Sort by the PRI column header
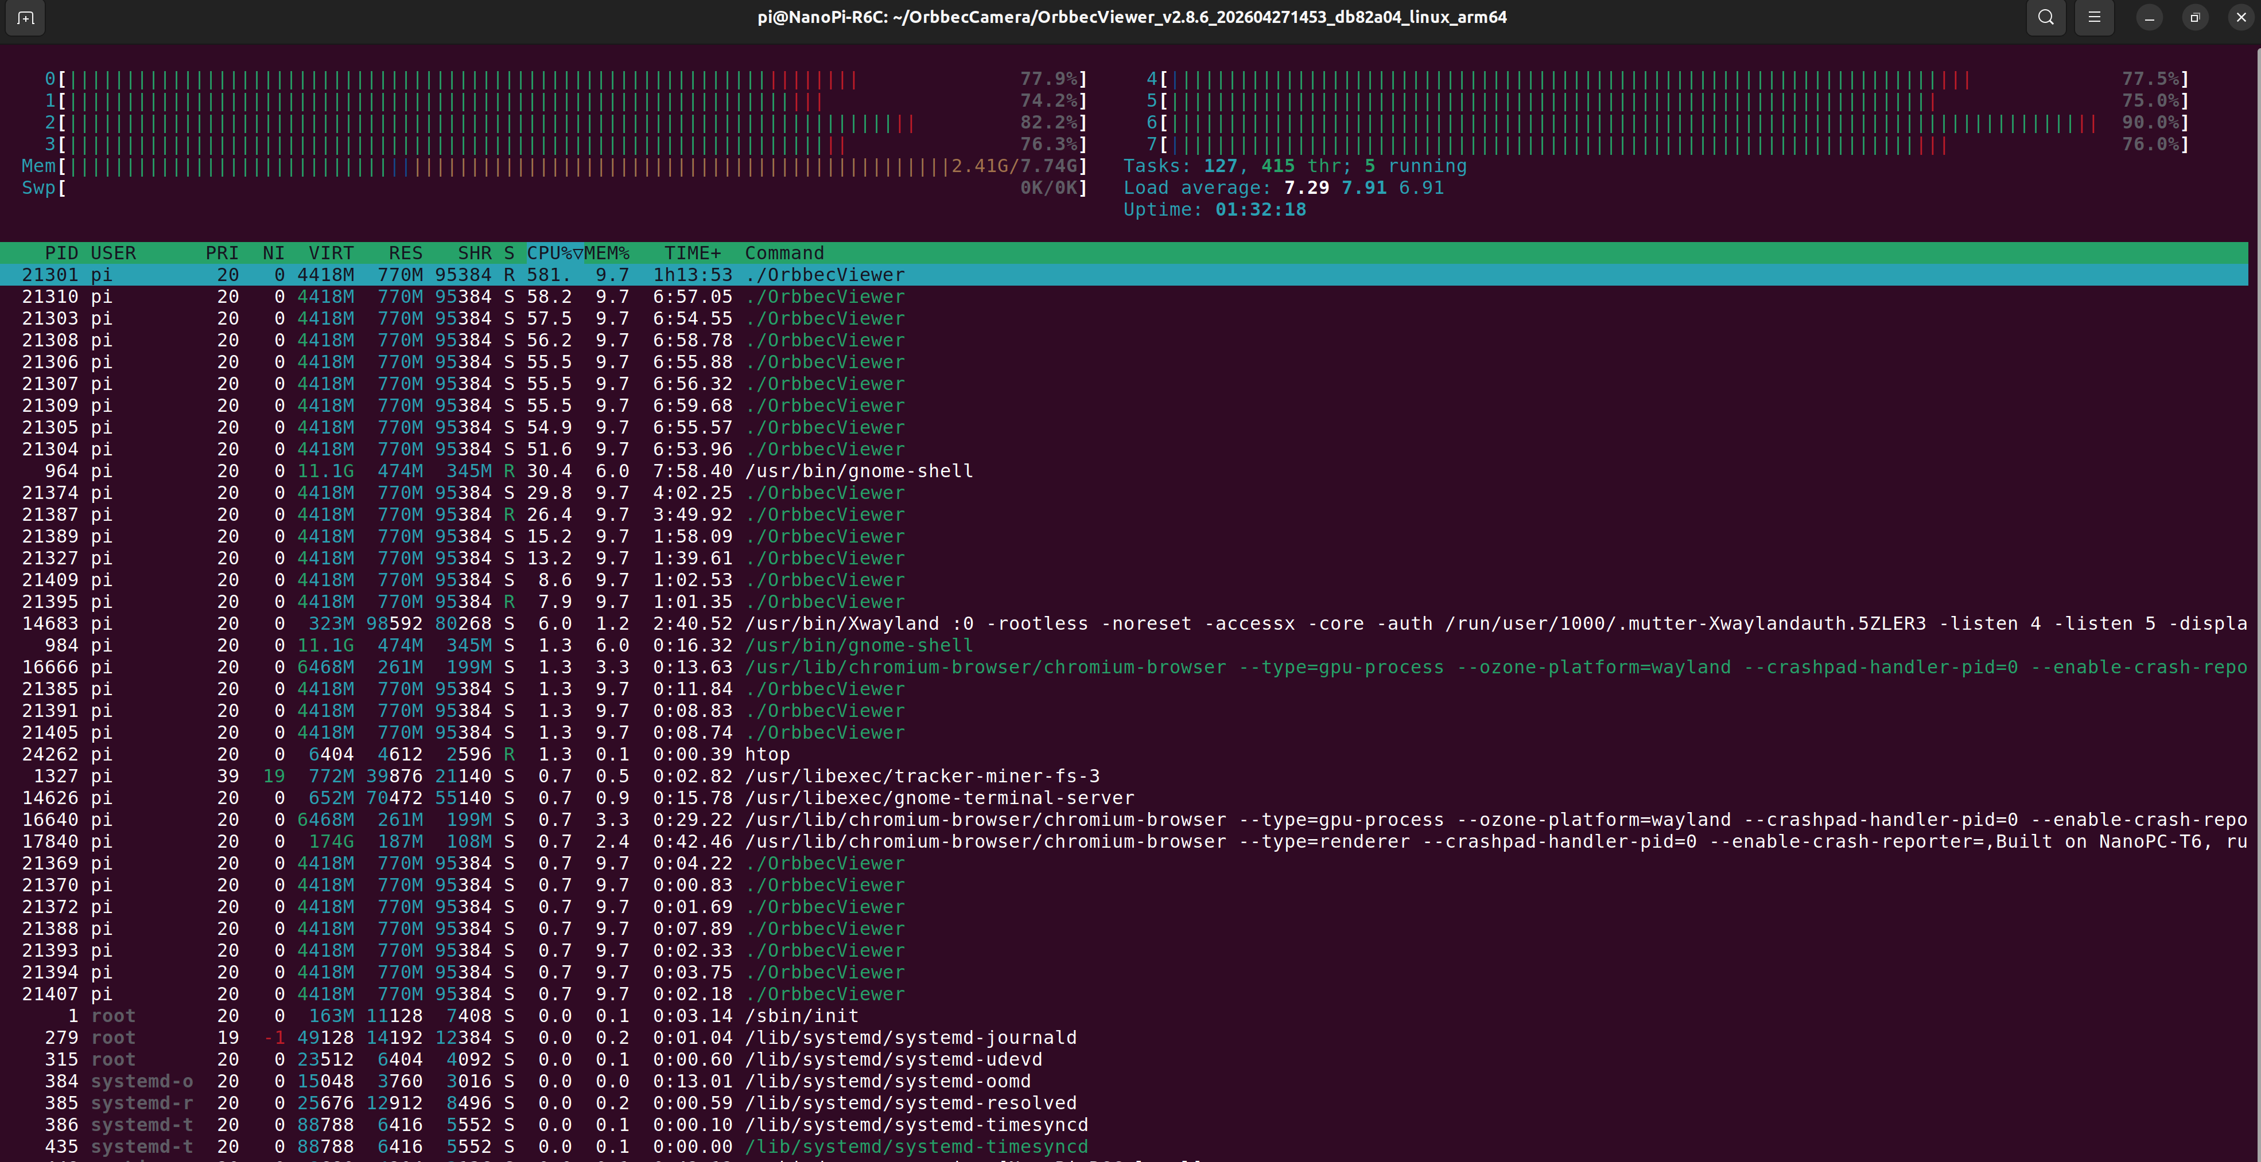2261x1162 pixels. pos(222,254)
